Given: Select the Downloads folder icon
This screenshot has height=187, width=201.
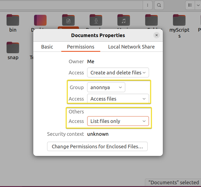Looking at the screenshot, I should click(x=96, y=20).
